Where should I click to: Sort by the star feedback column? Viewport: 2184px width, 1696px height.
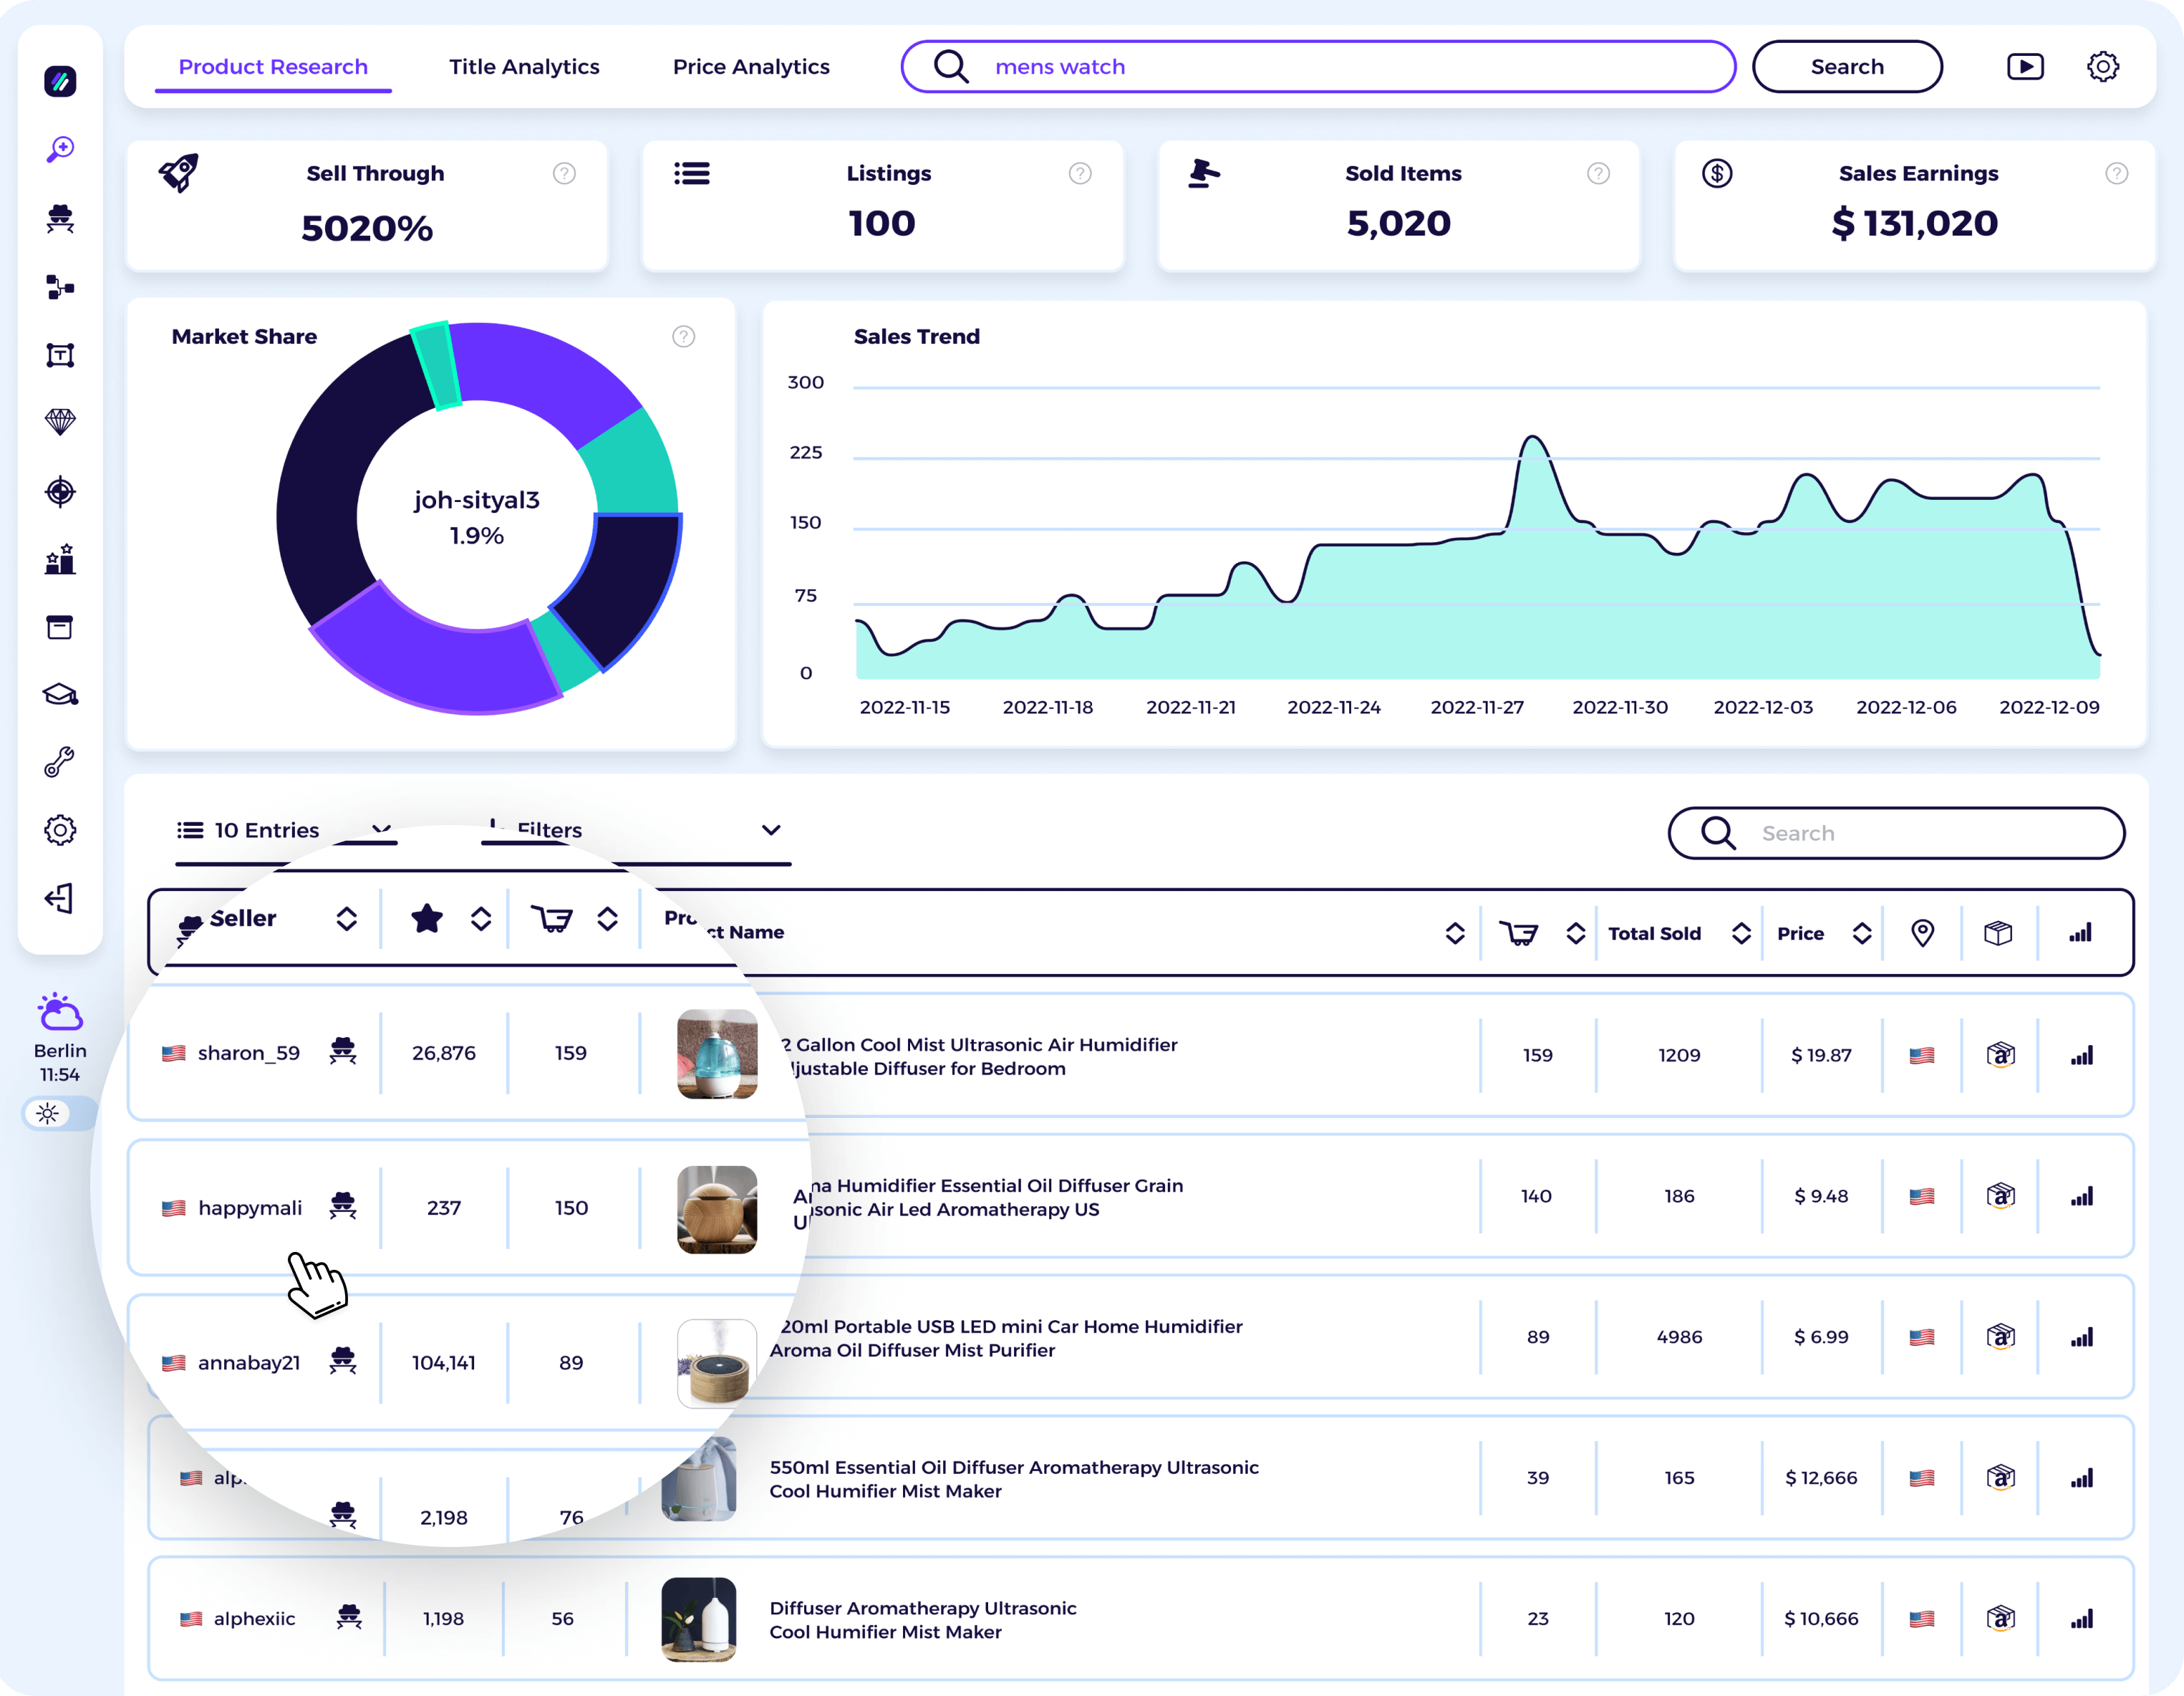coord(481,919)
